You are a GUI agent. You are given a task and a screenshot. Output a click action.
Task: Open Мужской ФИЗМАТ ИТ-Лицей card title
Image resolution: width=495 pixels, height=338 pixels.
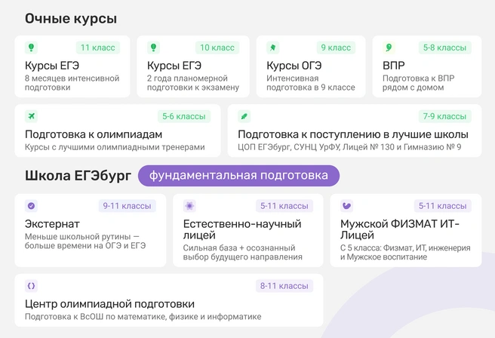400,229
